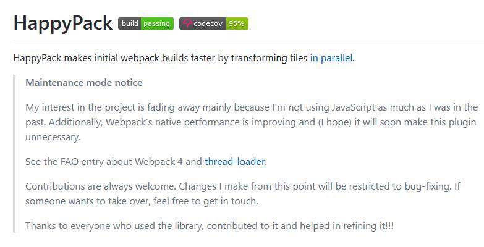484x247 pixels.
Task: Click the paragraph starting "My interest in"
Action: (252, 122)
